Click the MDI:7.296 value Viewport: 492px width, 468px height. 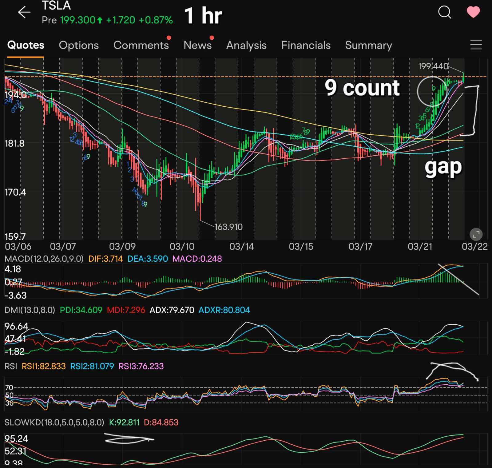pos(126,310)
